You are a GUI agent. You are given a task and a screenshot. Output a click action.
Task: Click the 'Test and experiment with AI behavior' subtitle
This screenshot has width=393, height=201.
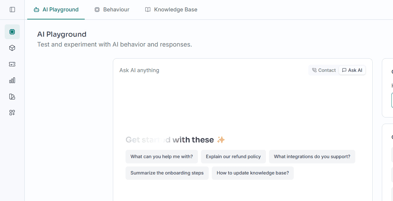[115, 44]
